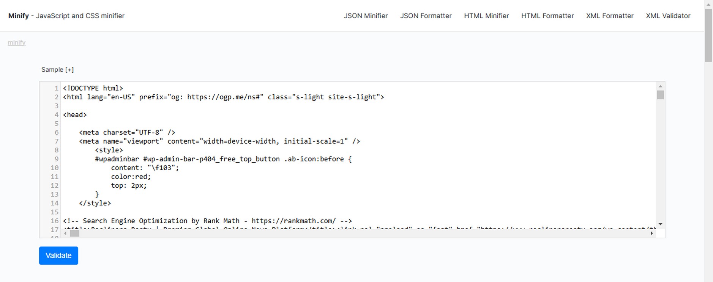Click the editor's horizontal scrollbar thumb
Screen dimensions: 713x282
tap(75, 233)
